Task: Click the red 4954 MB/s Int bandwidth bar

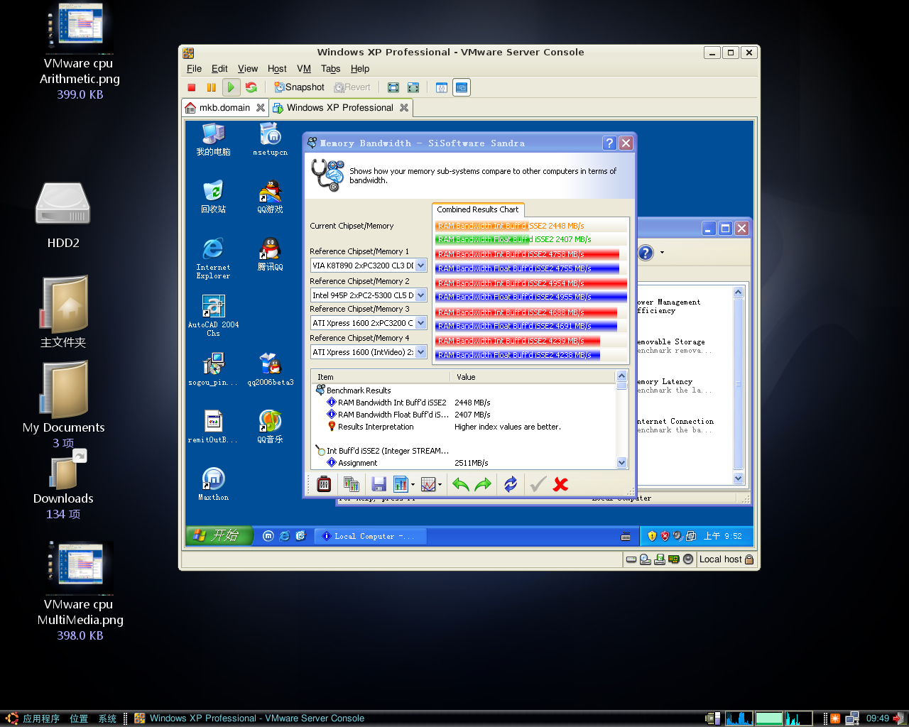Action: 531,283
